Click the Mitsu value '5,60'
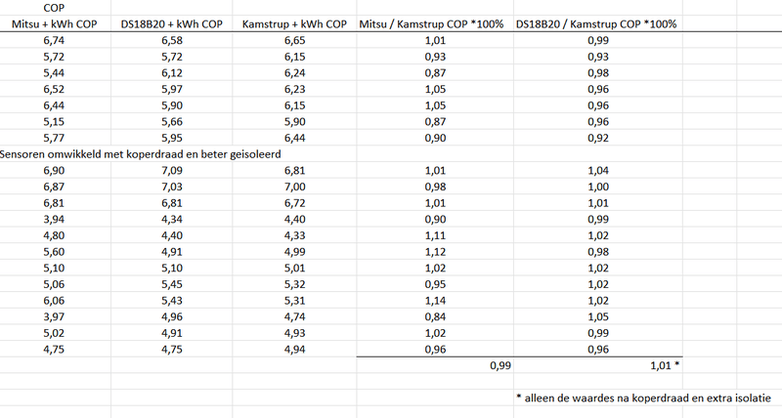 pyautogui.click(x=54, y=252)
